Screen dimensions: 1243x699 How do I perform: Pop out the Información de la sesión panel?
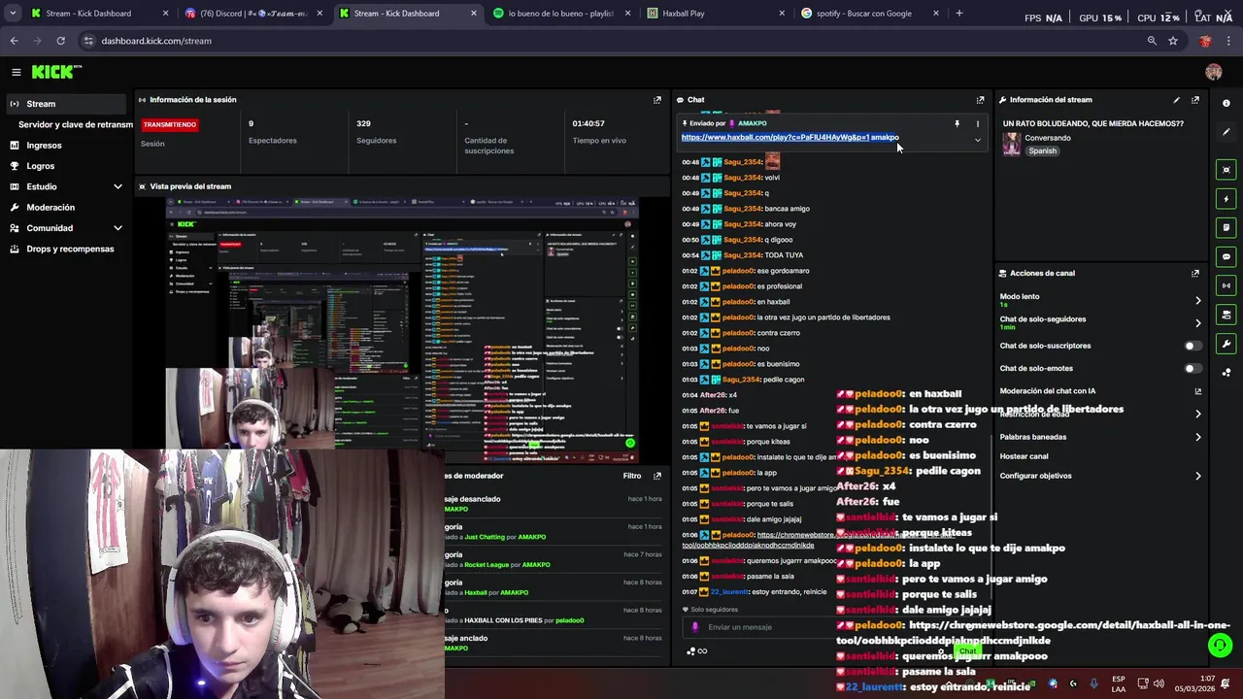coord(657,100)
